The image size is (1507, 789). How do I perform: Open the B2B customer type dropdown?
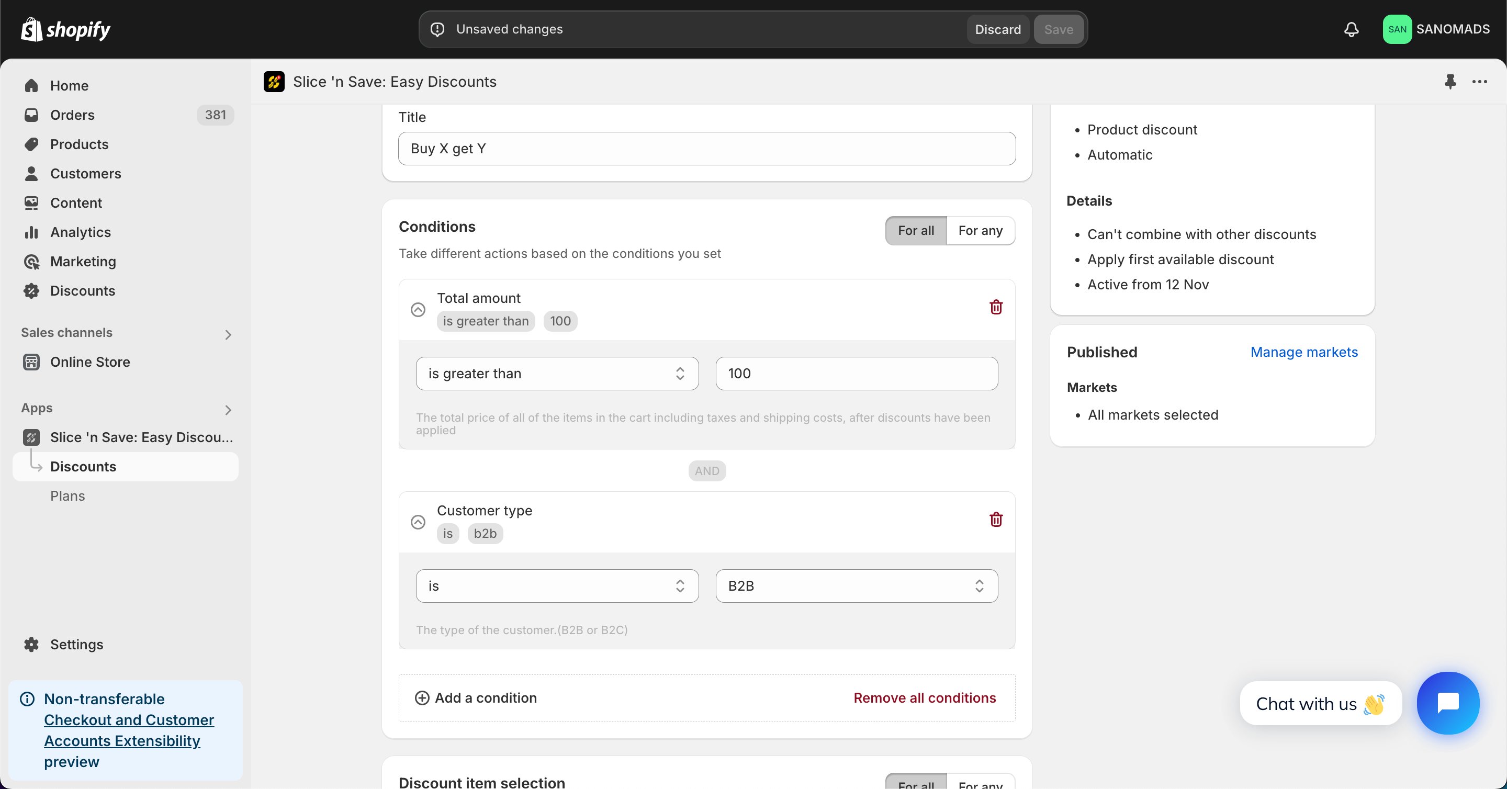point(857,585)
